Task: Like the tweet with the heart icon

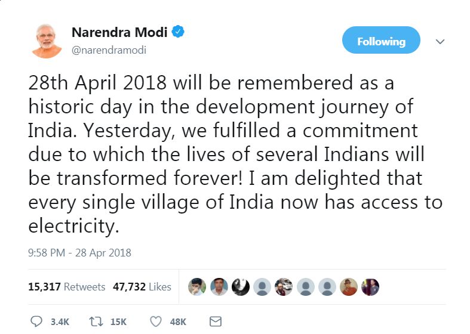Action: [x=156, y=321]
